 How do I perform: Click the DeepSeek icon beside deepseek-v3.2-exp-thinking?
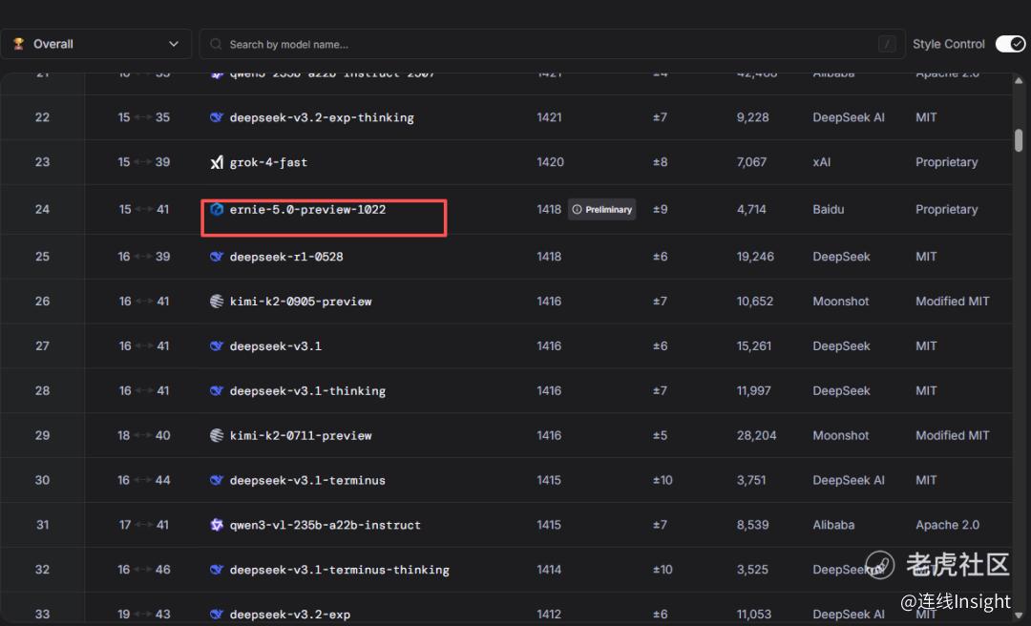click(217, 117)
